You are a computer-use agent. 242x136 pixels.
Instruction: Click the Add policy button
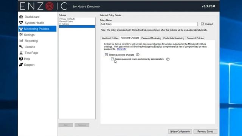pos(66,125)
